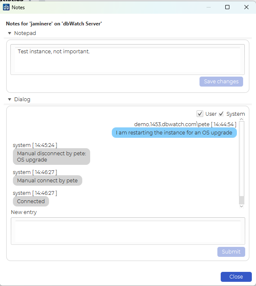The width and height of the screenshot is (256, 286).
Task: Select the Manual connect by pete message
Action: (x=48, y=181)
